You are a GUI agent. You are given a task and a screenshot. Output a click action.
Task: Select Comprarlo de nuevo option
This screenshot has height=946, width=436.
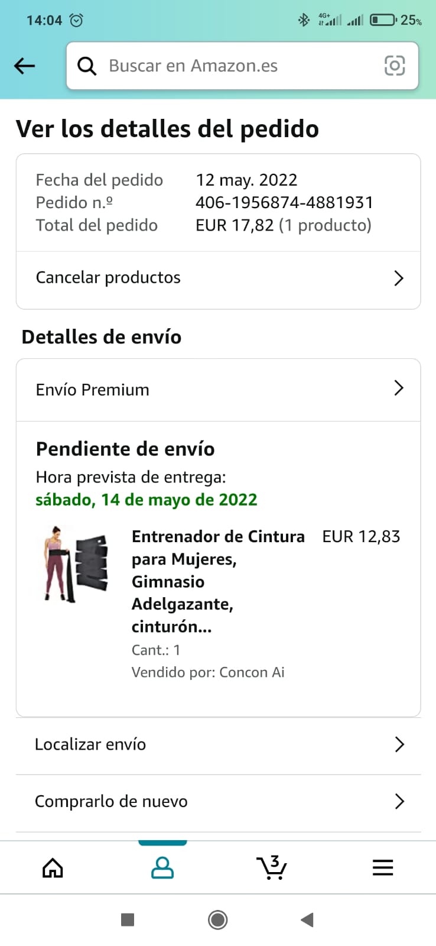click(x=218, y=802)
